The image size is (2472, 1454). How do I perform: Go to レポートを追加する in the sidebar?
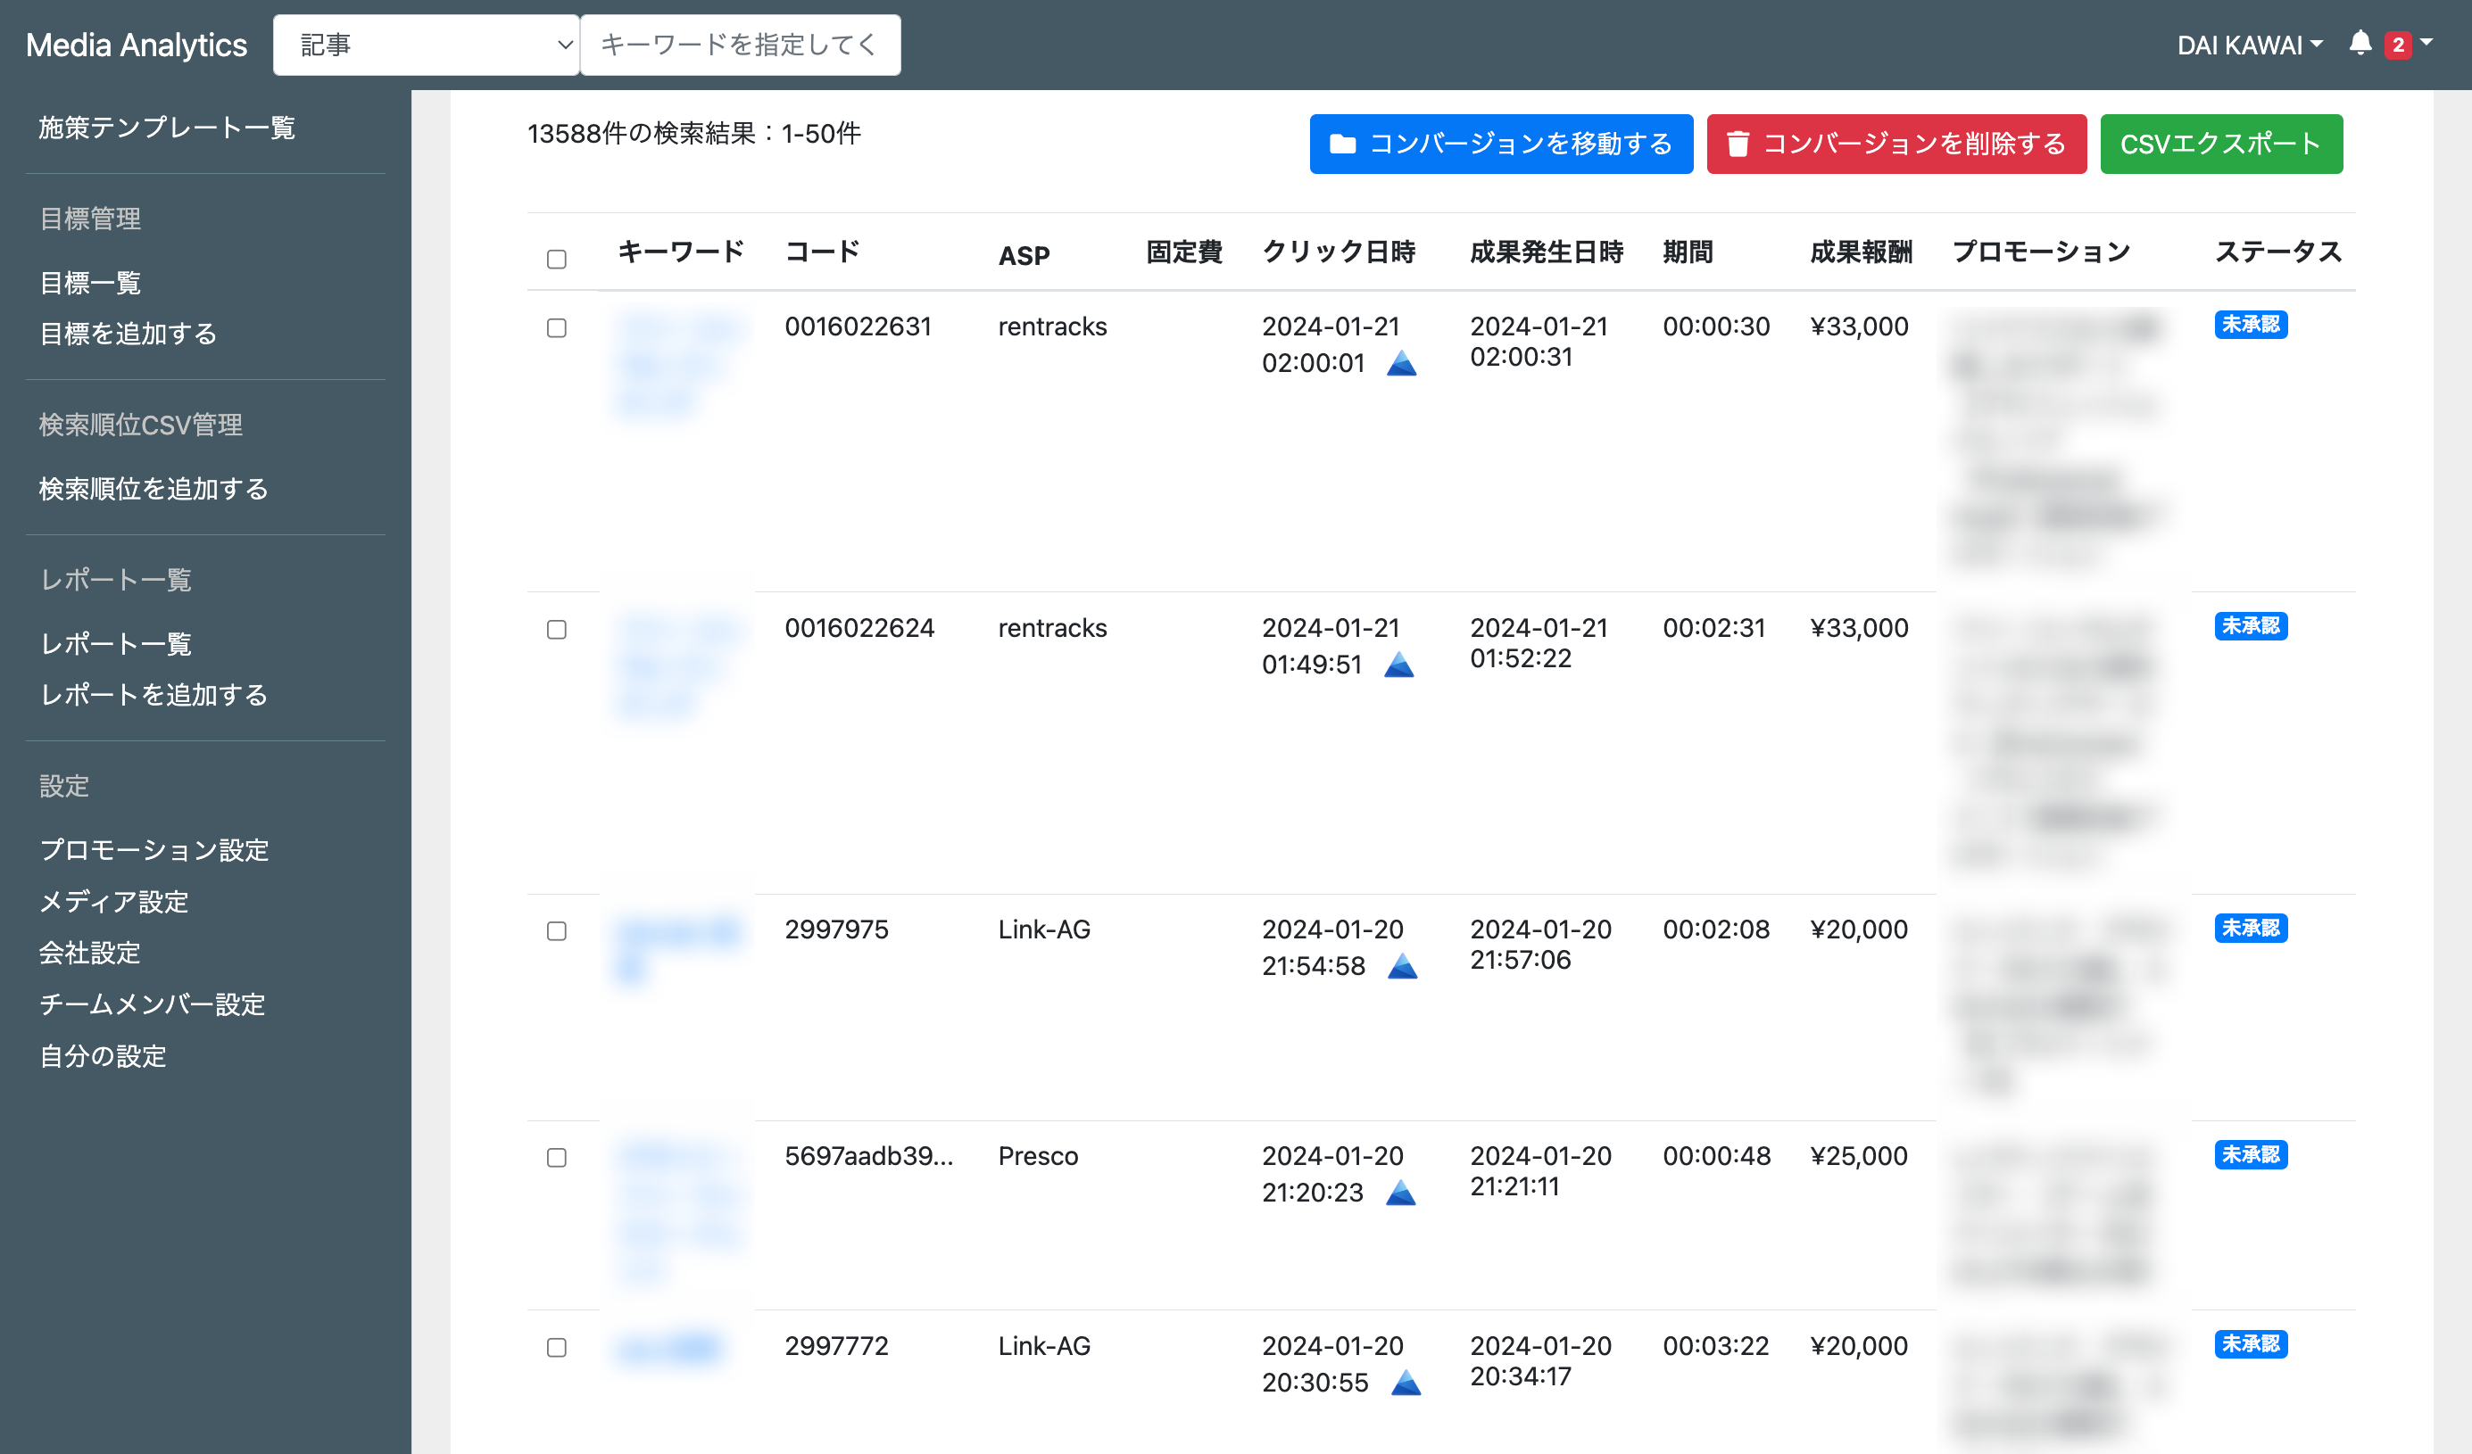153,695
